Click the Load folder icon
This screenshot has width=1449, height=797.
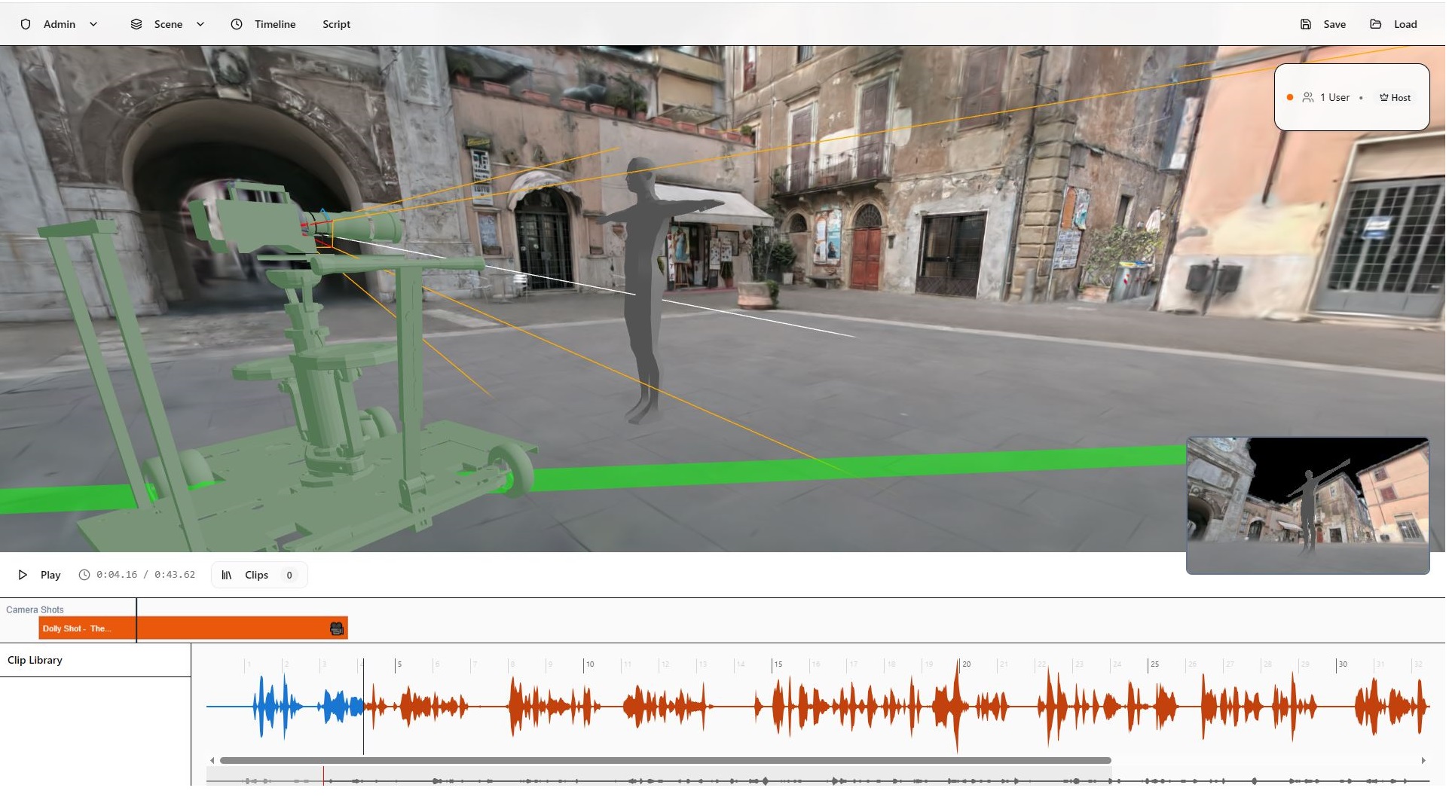click(1376, 24)
